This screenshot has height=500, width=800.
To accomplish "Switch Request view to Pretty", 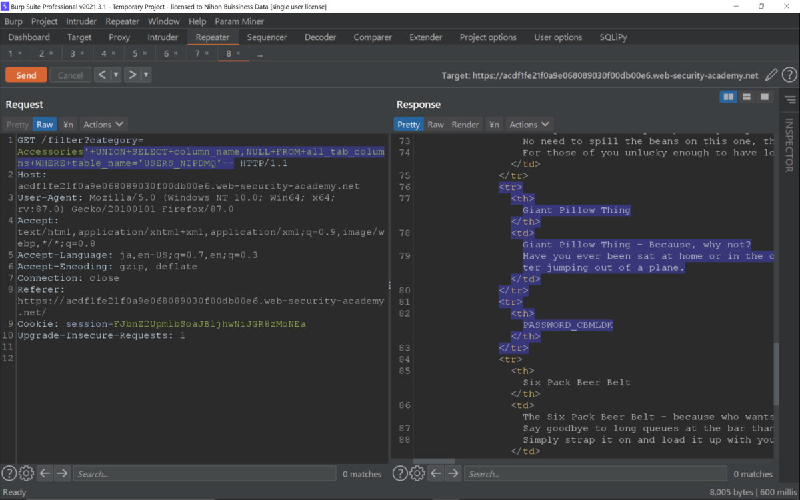I will tap(18, 125).
